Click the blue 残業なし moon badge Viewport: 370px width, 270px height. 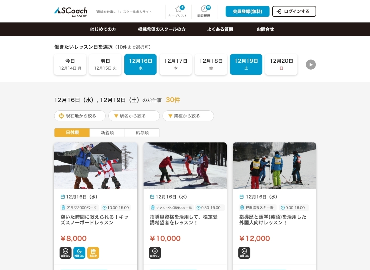(79, 253)
